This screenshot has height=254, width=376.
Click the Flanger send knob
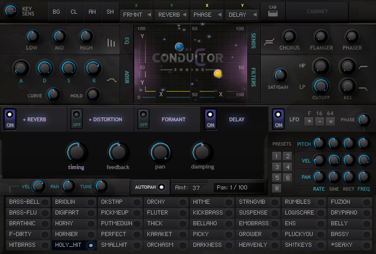click(320, 36)
